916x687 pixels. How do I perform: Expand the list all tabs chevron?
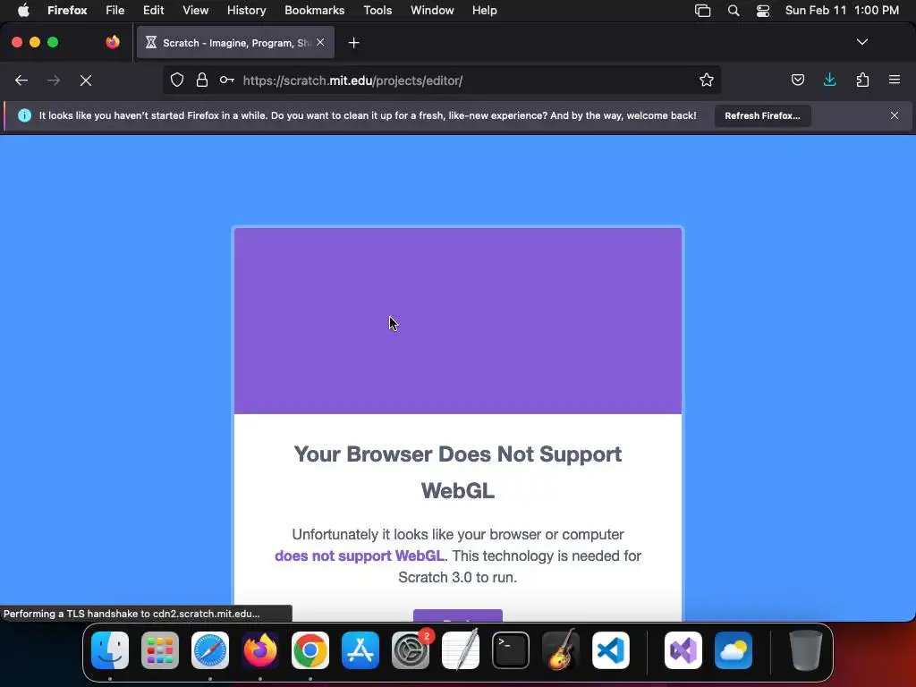(861, 42)
